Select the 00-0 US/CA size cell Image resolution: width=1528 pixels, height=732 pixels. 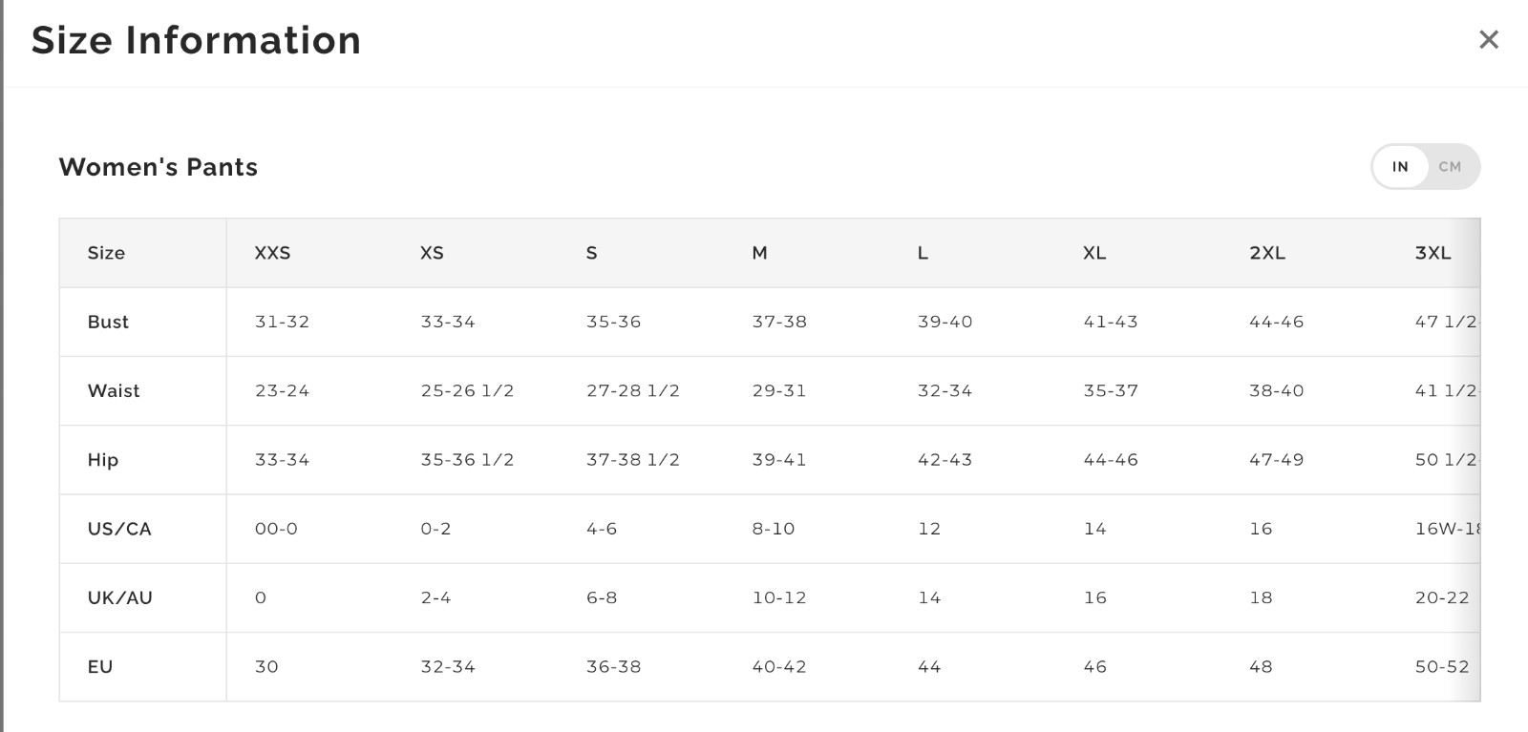point(276,529)
